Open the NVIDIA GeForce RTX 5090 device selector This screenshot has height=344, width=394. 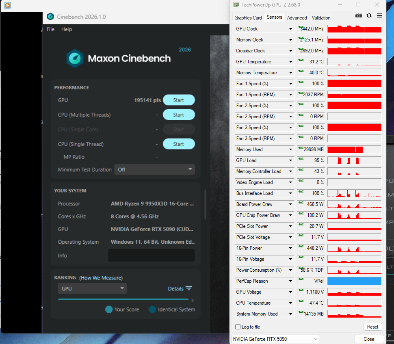click(x=275, y=339)
